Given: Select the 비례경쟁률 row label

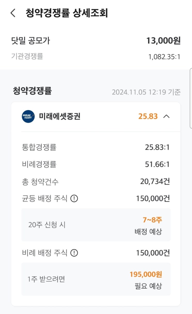Looking at the screenshot, I should [39, 164].
